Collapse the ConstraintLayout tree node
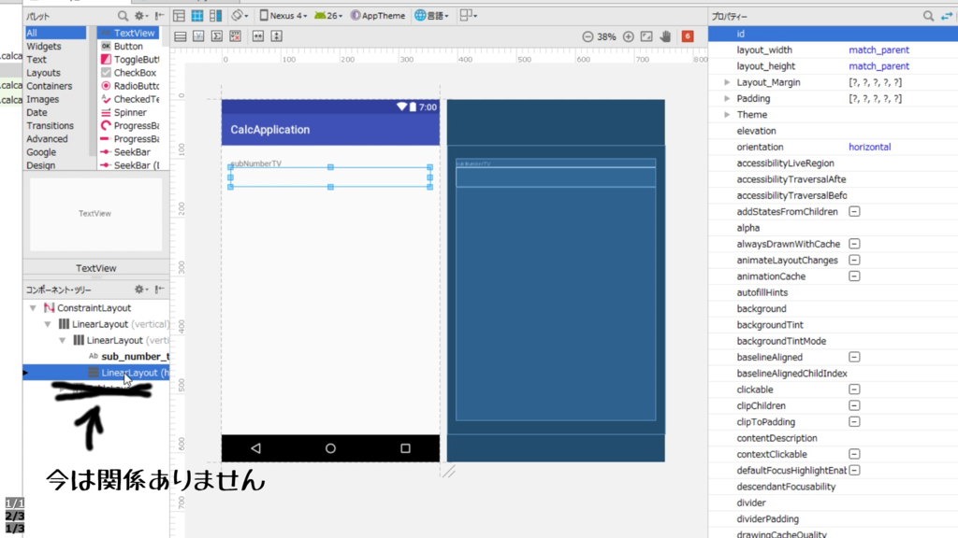 point(33,308)
